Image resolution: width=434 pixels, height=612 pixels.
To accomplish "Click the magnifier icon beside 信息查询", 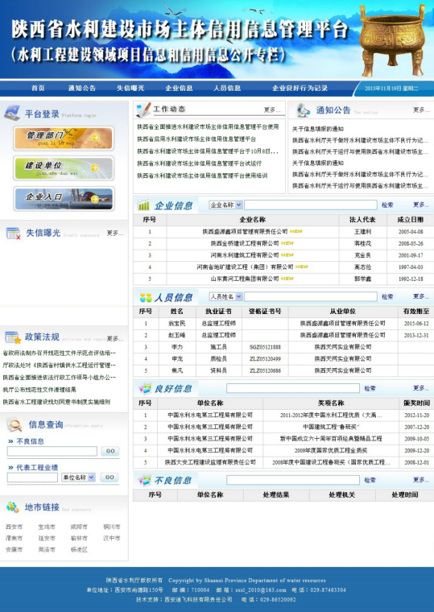I will (x=14, y=424).
